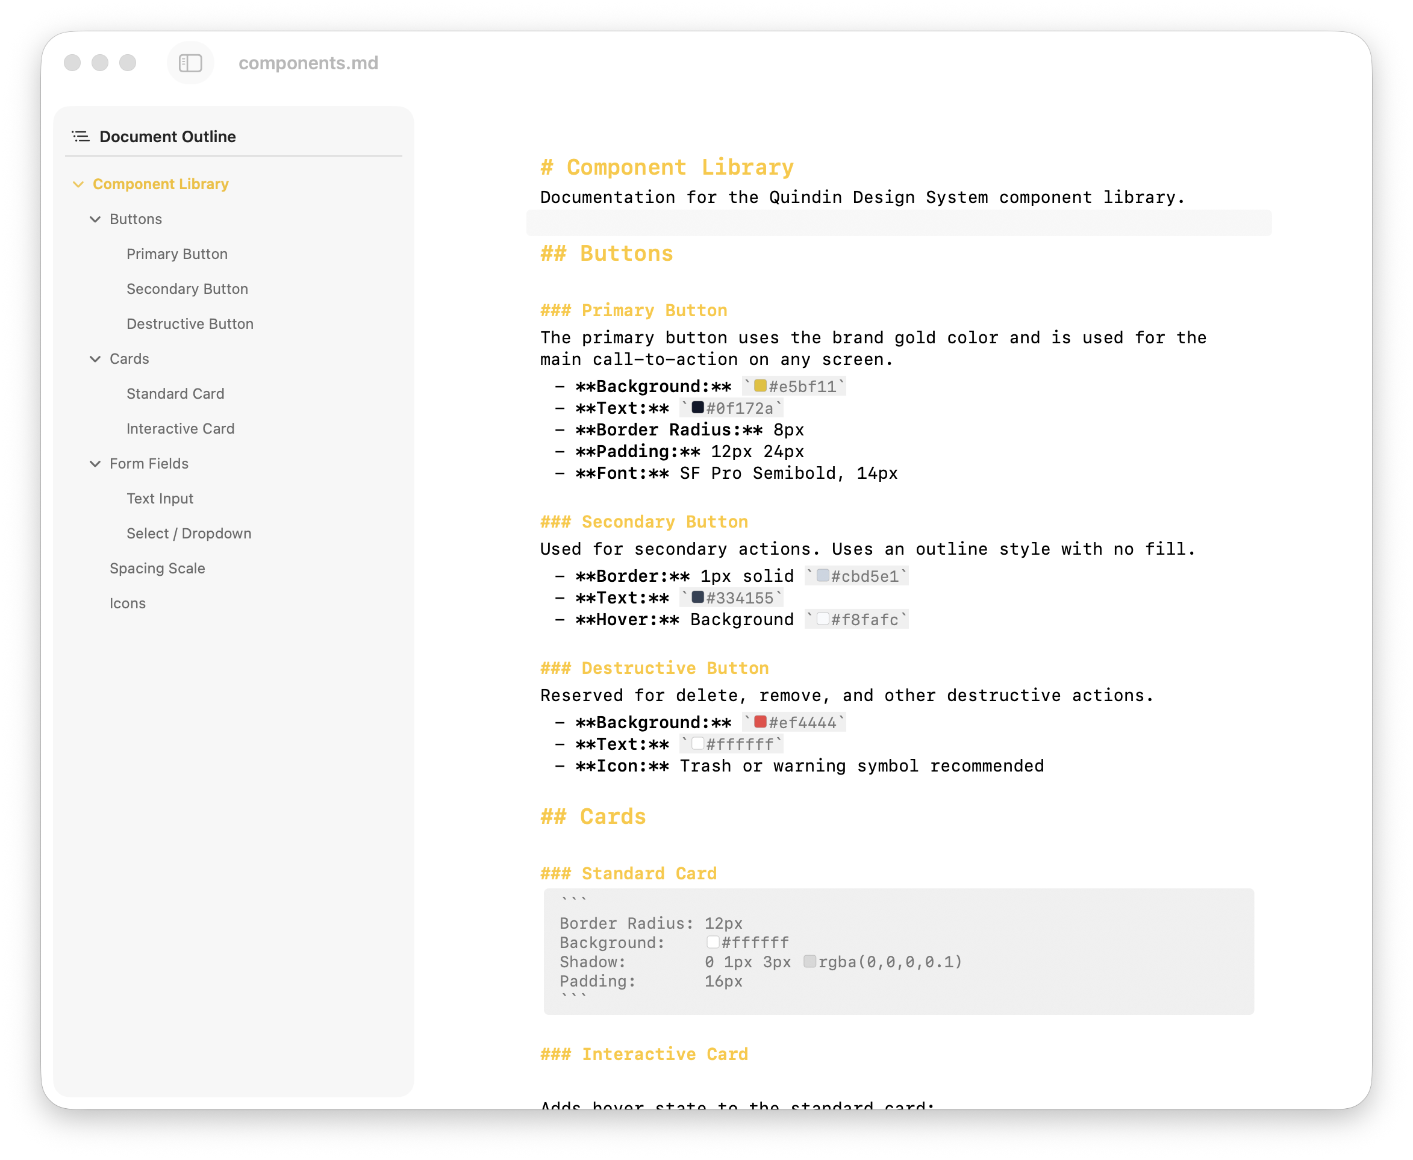Select Secondary Button in the outline
This screenshot has width=1413, height=1160.
[x=187, y=288]
